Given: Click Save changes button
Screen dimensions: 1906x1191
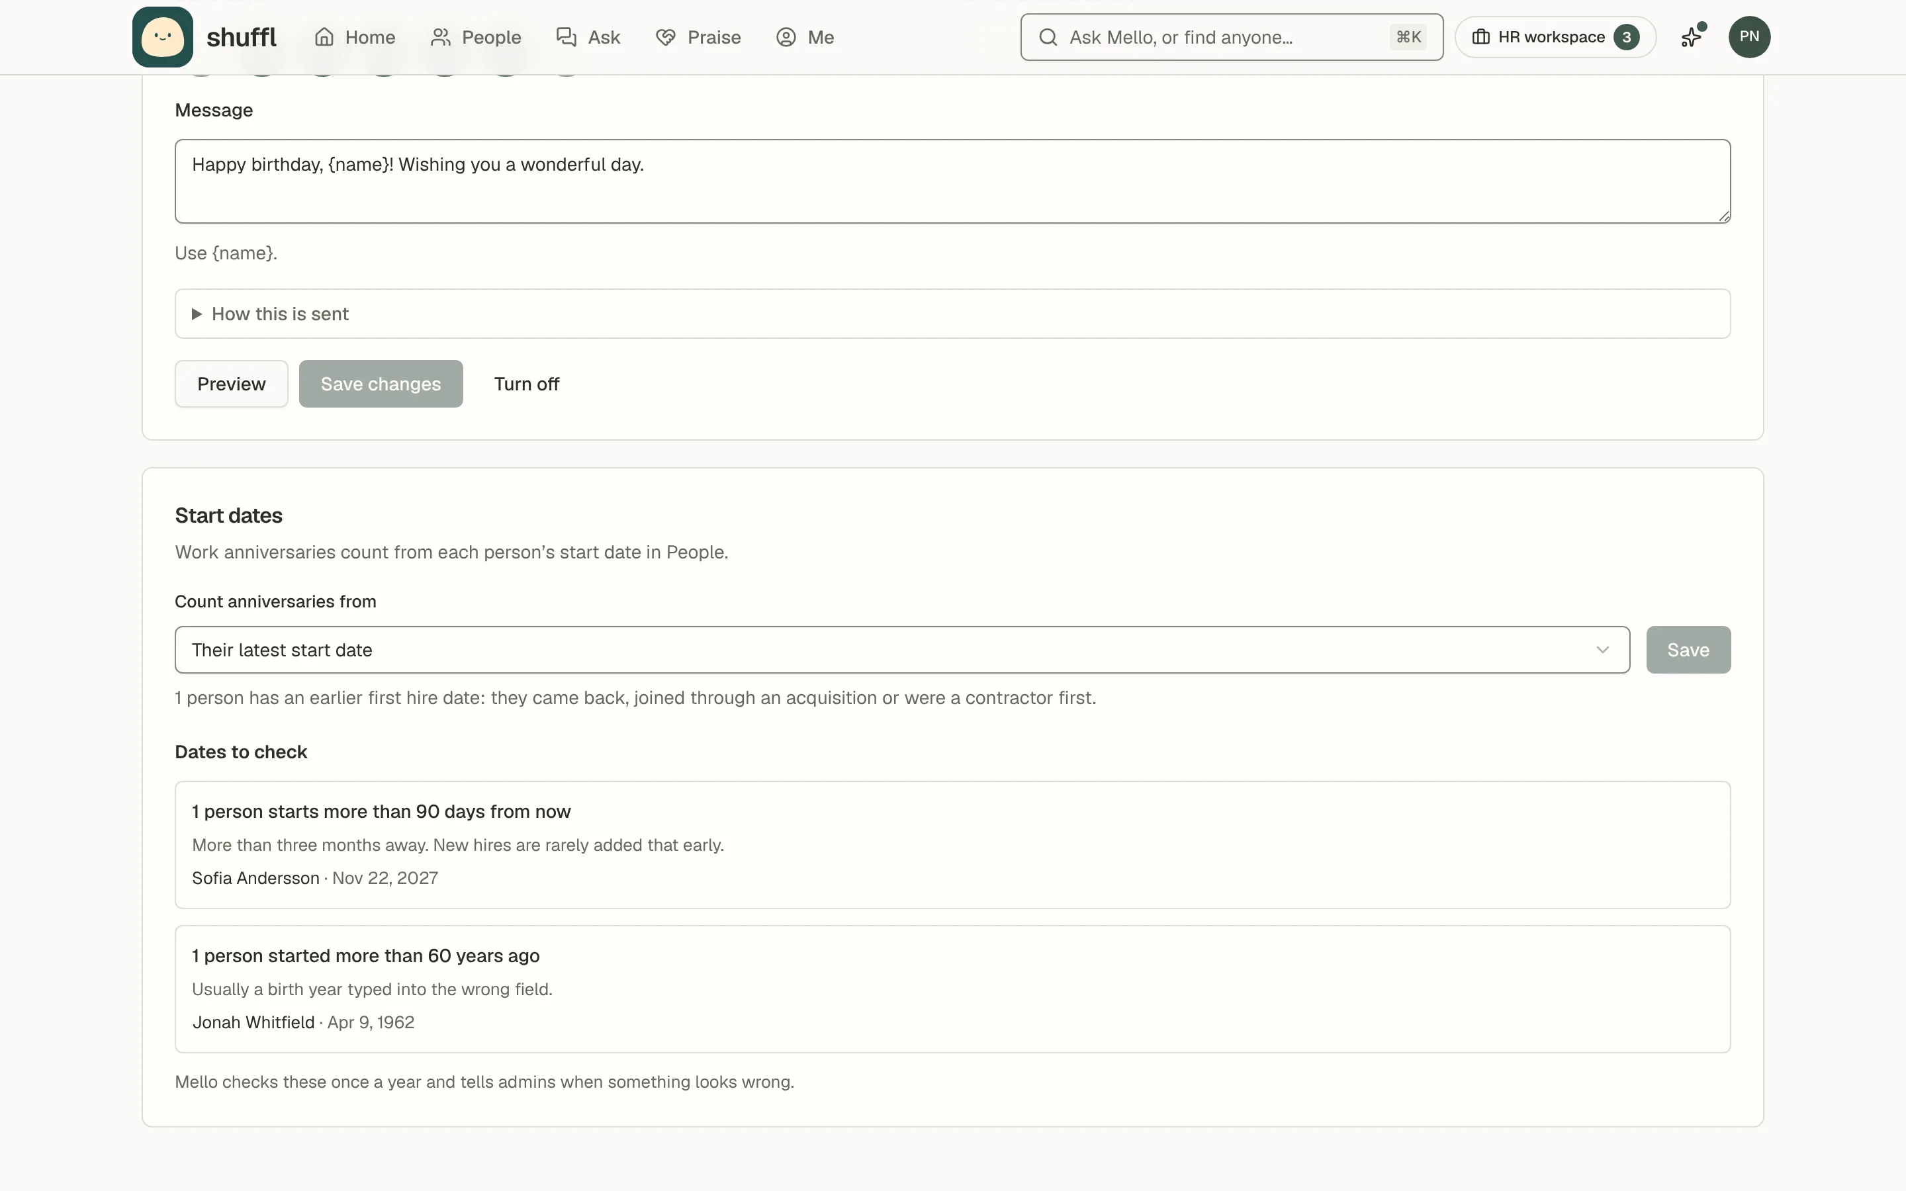Looking at the screenshot, I should (381, 384).
